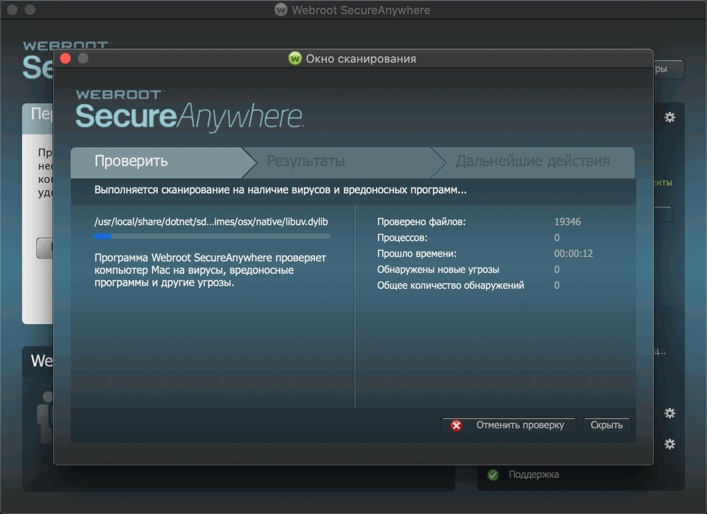Click the red X icon on cancel scan button
The height and width of the screenshot is (514, 707).
point(456,426)
